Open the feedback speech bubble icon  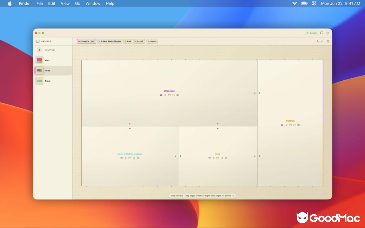pyautogui.click(x=322, y=33)
